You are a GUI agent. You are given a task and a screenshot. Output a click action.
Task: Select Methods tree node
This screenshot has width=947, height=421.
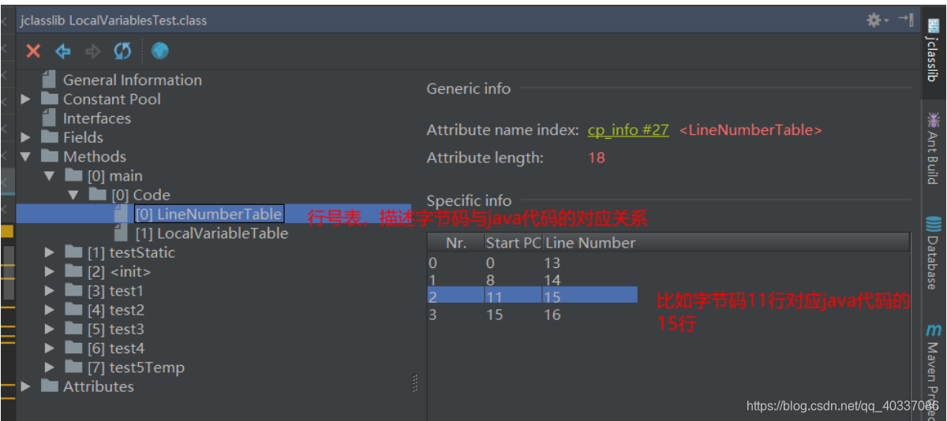tap(94, 156)
